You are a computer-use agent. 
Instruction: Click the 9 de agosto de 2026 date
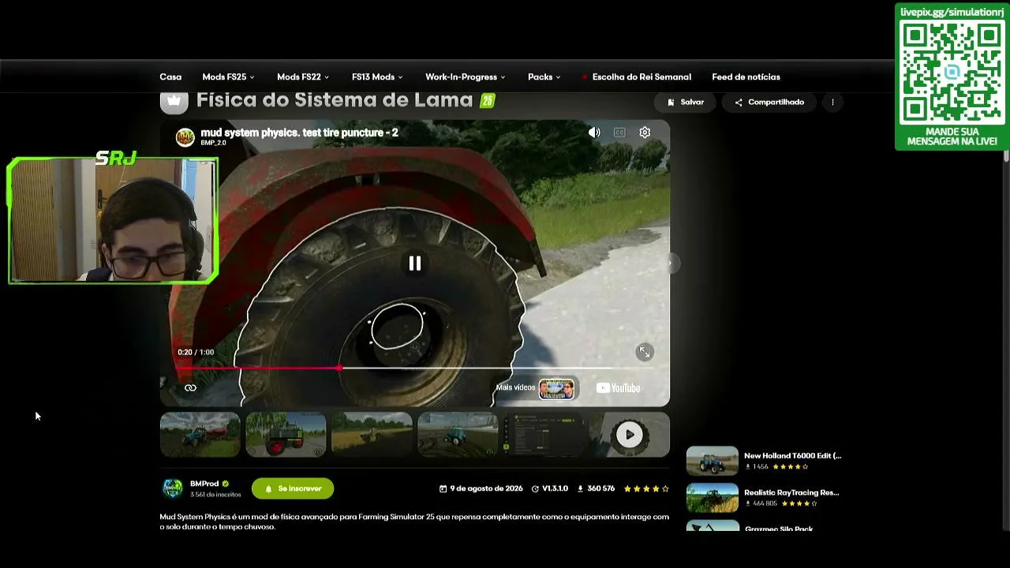pyautogui.click(x=481, y=488)
